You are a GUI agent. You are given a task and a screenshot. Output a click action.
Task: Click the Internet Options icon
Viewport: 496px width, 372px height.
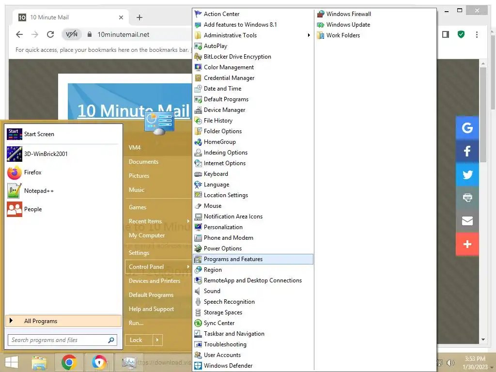198,163
